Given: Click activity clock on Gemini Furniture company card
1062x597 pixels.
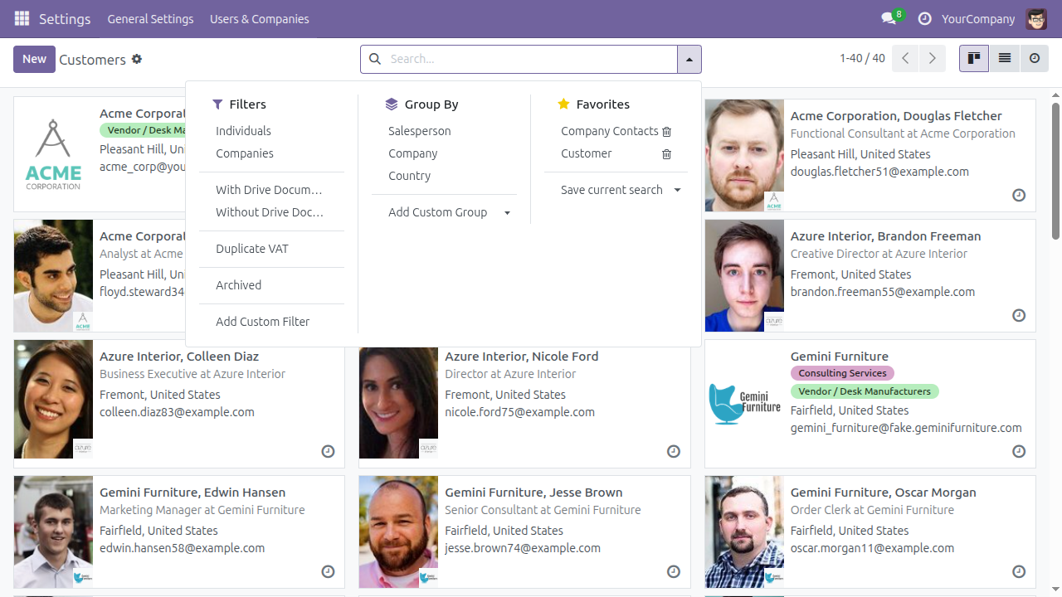Looking at the screenshot, I should coord(1019,451).
